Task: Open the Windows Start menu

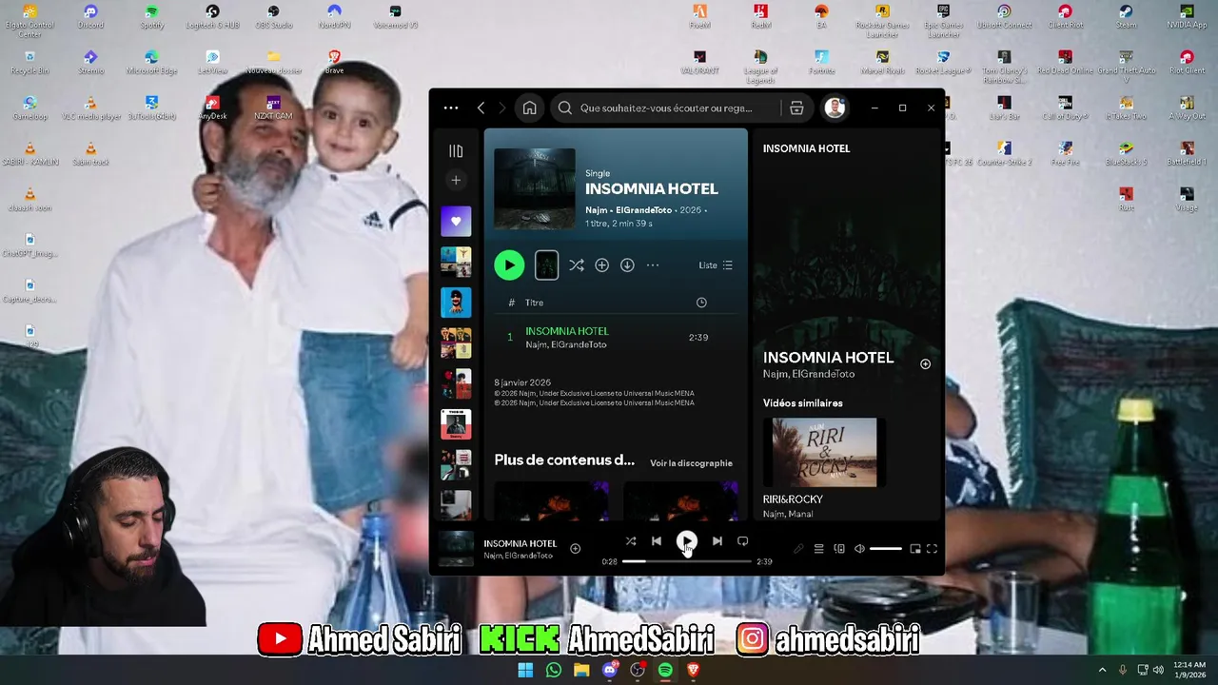Action: (x=525, y=670)
